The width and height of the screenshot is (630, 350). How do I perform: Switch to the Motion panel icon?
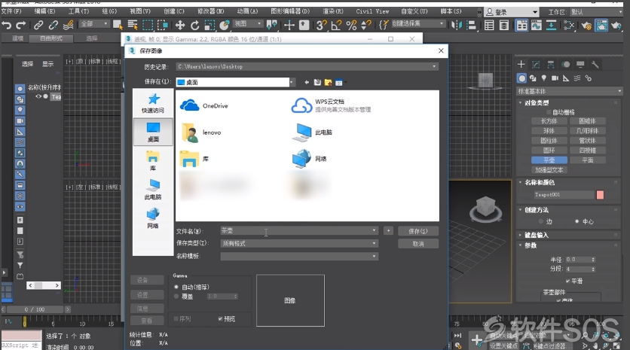(x=566, y=65)
